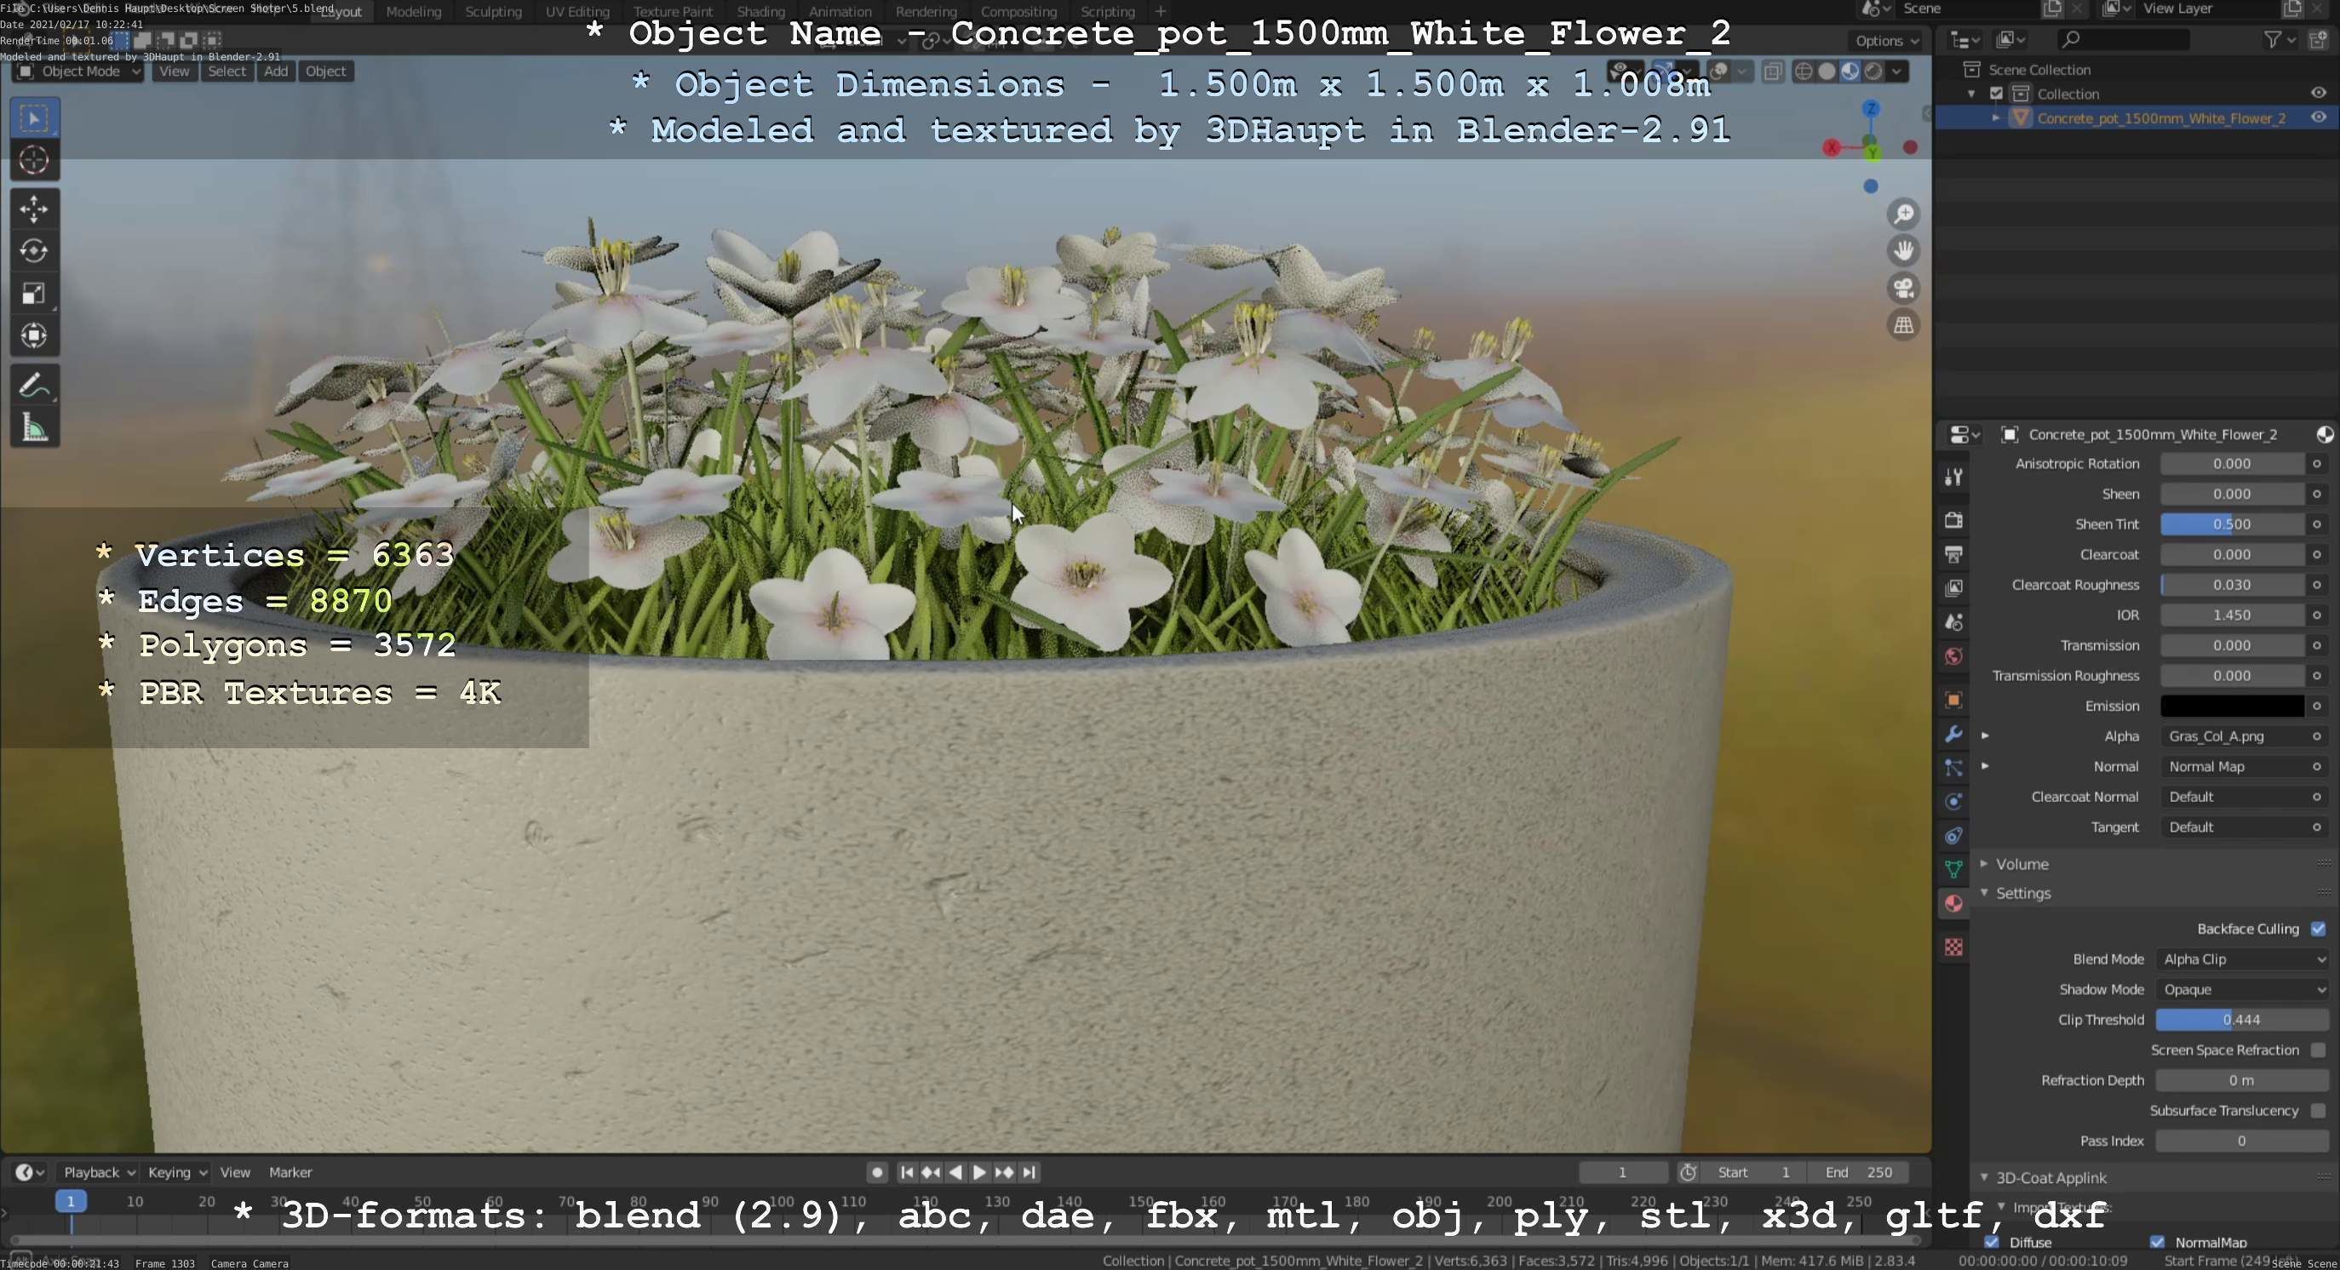The width and height of the screenshot is (2340, 1270).
Task: Open the viewport shading options dropdown arrow
Action: click(1896, 72)
